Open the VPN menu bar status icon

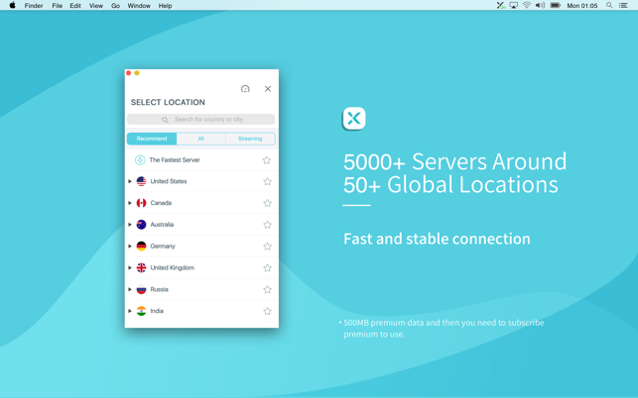(500, 6)
